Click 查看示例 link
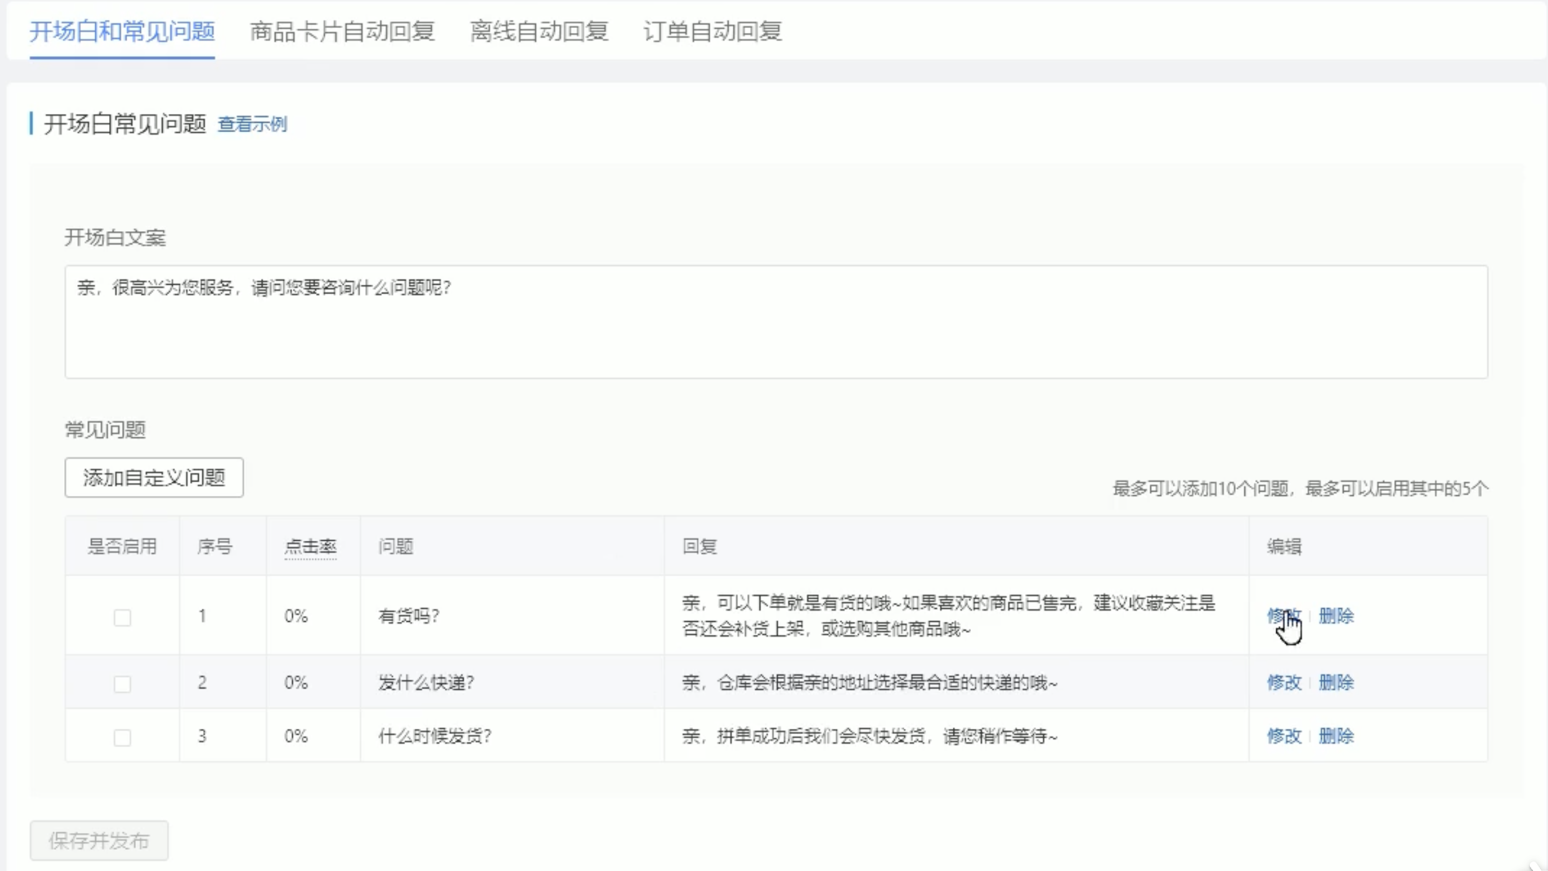The height and width of the screenshot is (871, 1548). 252,124
